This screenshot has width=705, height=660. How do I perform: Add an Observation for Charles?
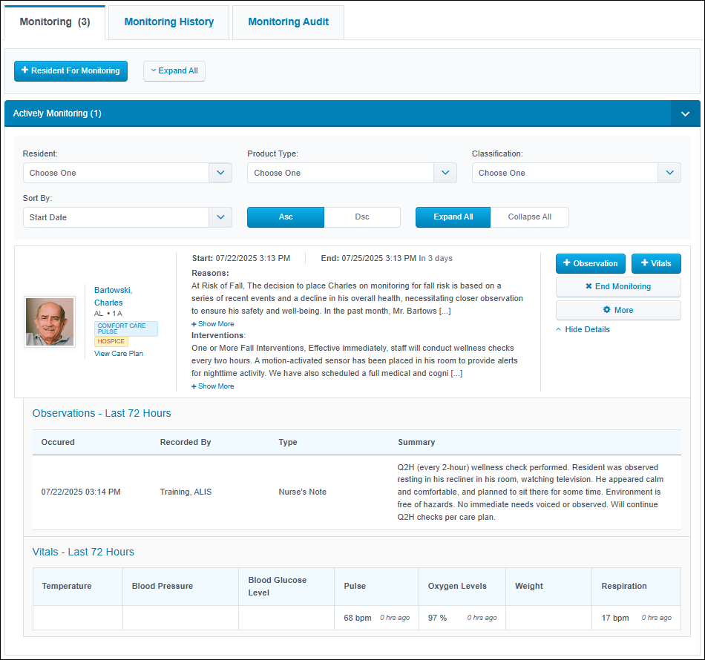(x=591, y=264)
